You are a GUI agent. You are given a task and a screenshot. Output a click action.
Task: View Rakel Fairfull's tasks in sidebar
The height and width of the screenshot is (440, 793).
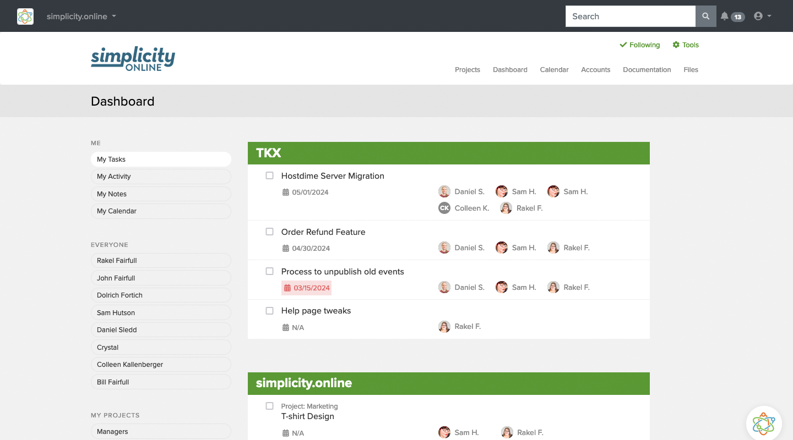tap(161, 261)
